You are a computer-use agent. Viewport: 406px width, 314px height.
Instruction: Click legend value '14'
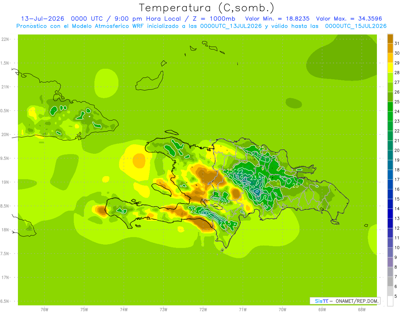point(397,209)
